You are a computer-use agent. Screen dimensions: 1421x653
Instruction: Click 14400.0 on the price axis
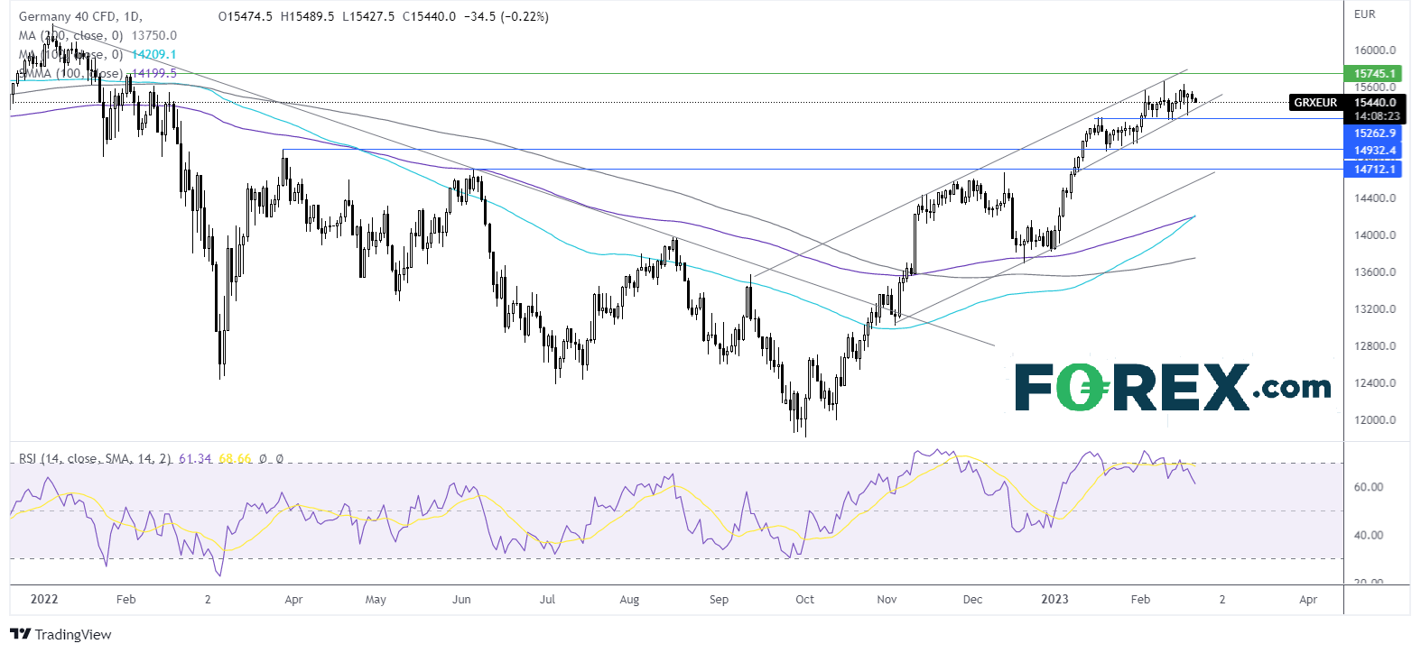pyautogui.click(x=1375, y=198)
